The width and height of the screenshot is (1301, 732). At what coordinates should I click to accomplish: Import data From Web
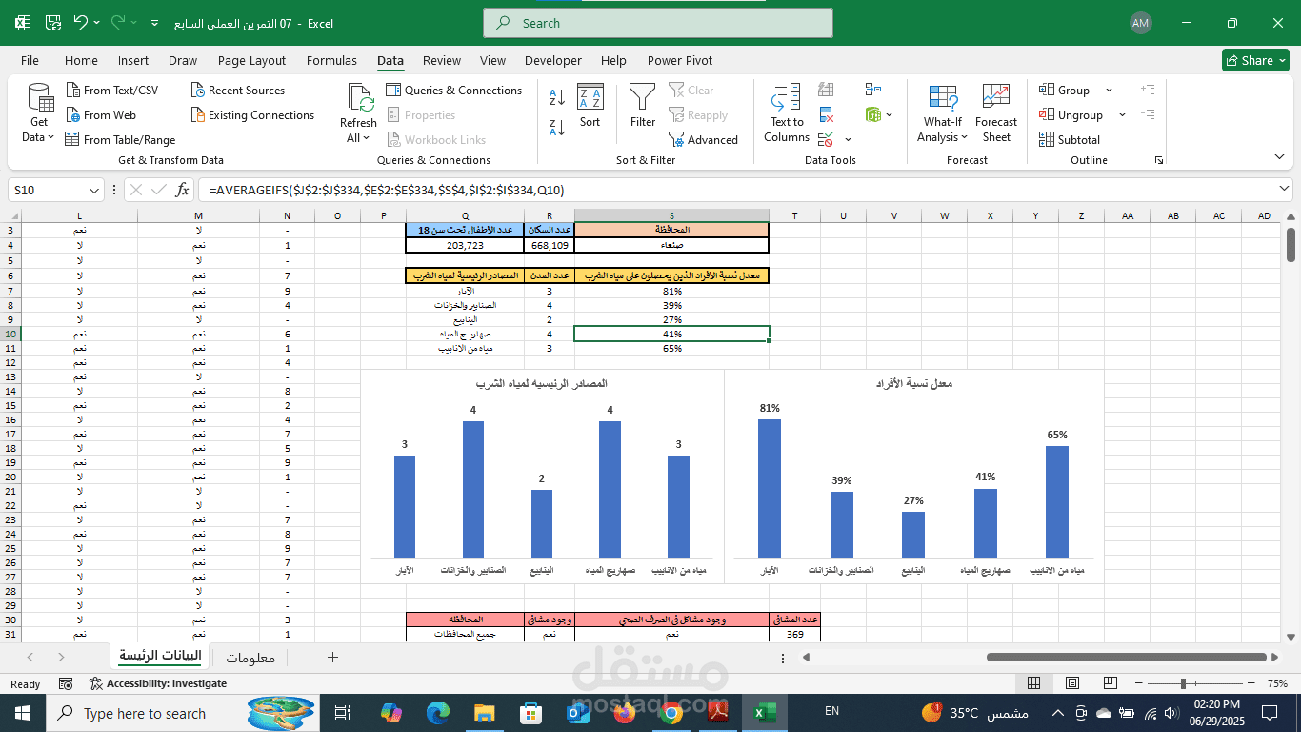tap(101, 115)
